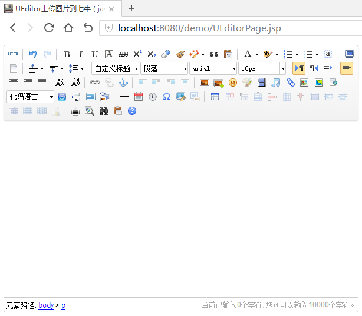Open paragraph spacing after dropdown
This screenshot has height=316, width=362.
pyautogui.click(x=62, y=68)
